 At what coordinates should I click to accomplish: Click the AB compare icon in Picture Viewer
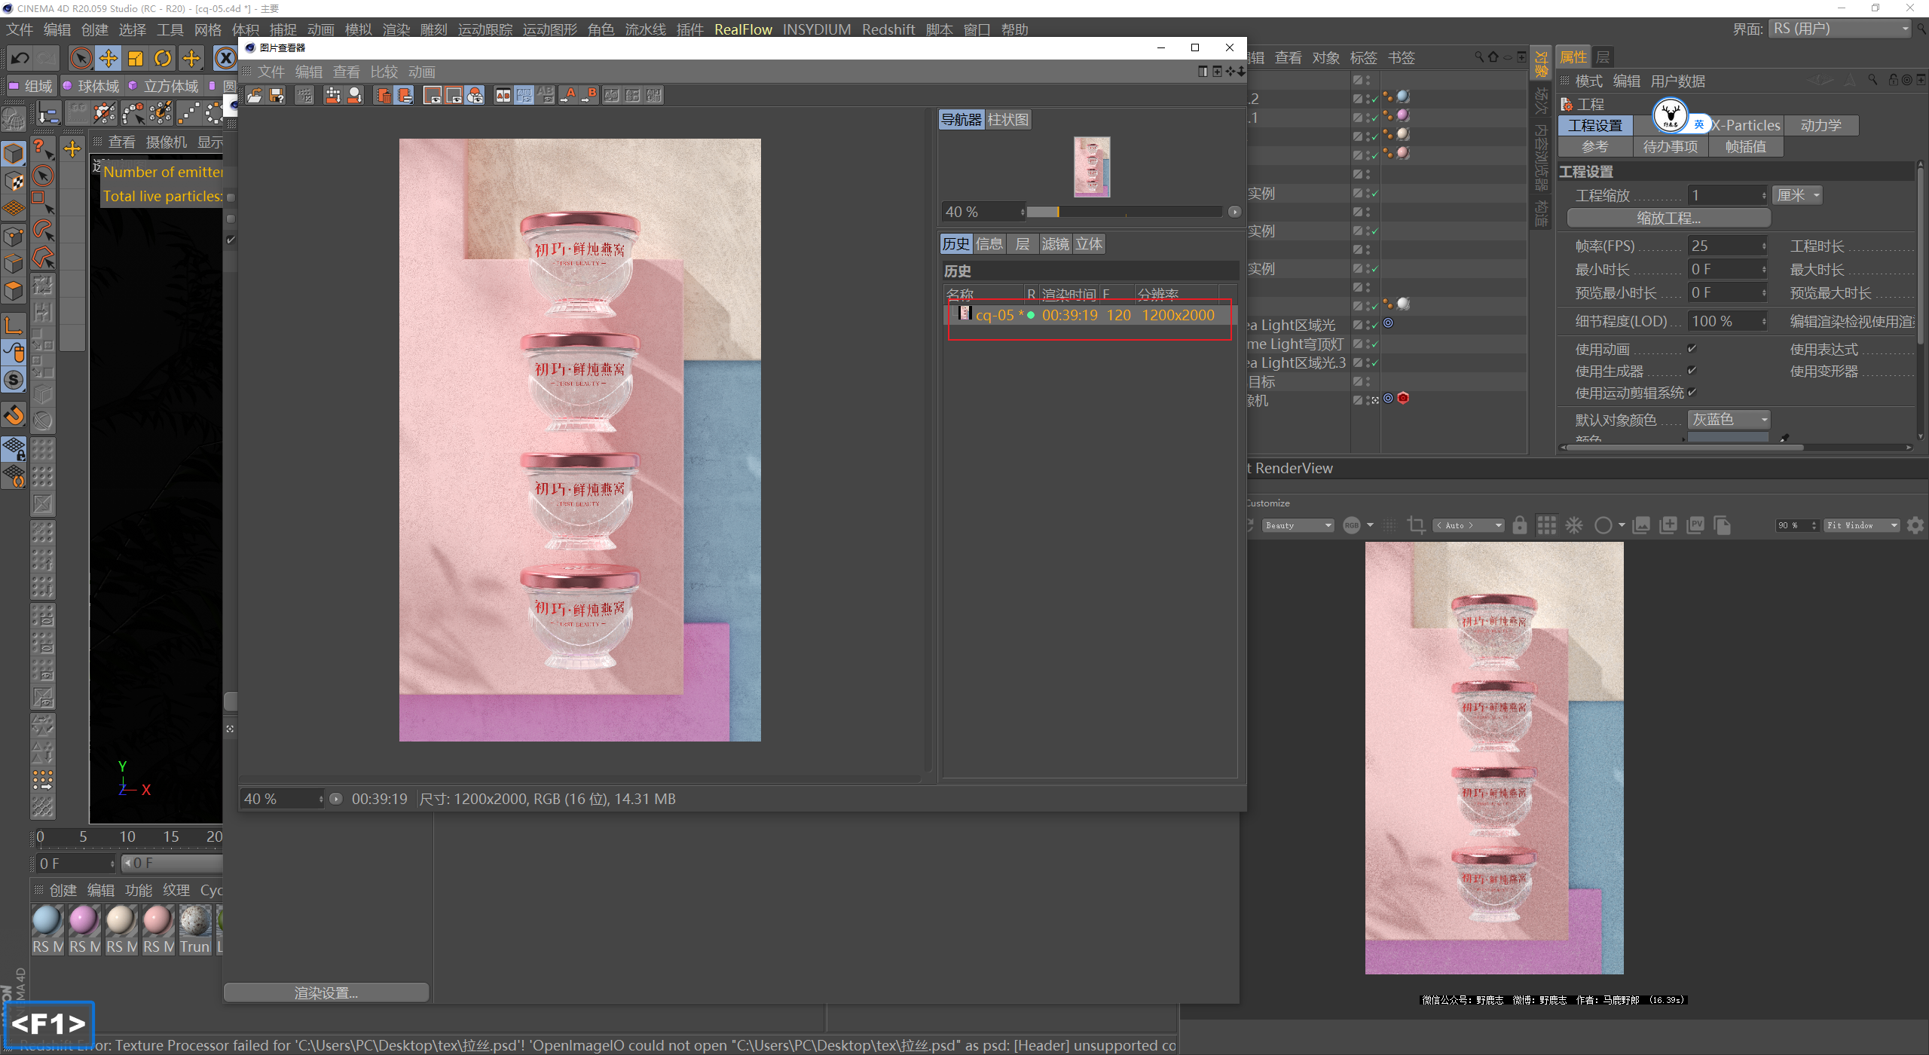(x=503, y=95)
